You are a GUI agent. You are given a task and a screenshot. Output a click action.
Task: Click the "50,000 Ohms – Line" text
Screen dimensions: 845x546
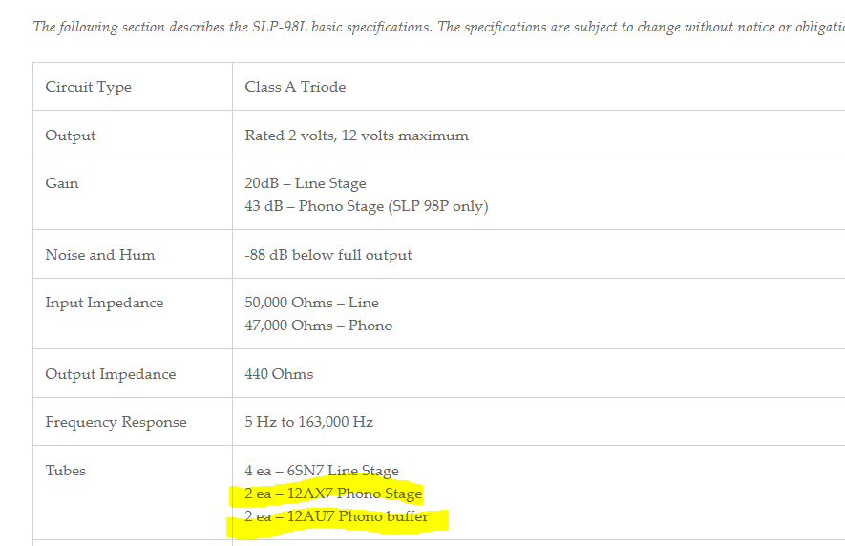tap(311, 303)
